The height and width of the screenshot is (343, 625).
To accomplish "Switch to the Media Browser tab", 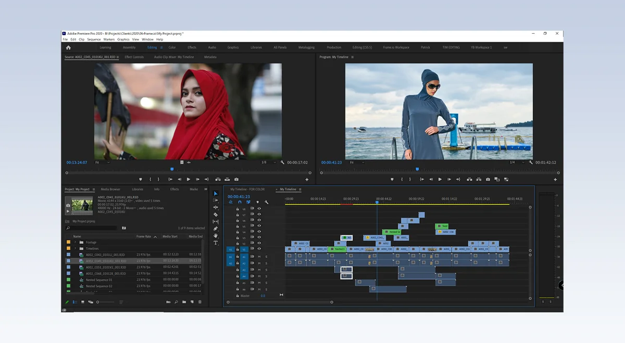I will (110, 189).
